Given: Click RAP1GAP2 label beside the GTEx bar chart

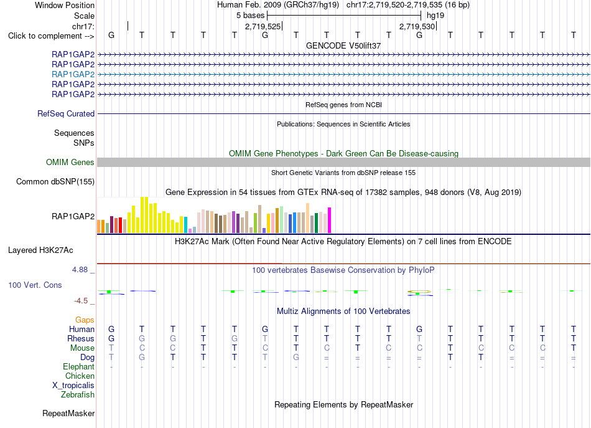Looking at the screenshot, I should point(73,216).
